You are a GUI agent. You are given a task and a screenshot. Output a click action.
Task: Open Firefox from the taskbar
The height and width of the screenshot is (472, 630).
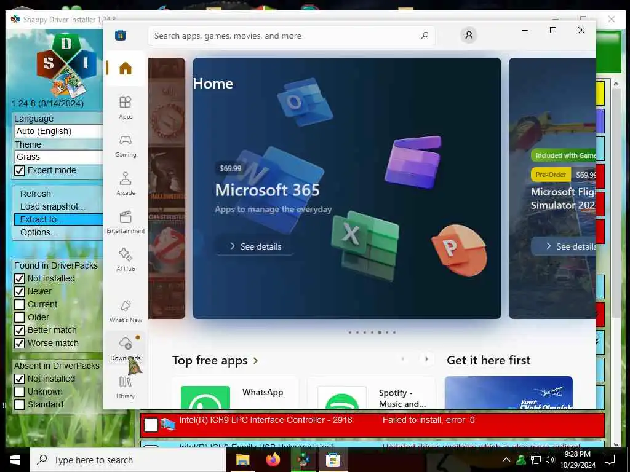coord(273,460)
